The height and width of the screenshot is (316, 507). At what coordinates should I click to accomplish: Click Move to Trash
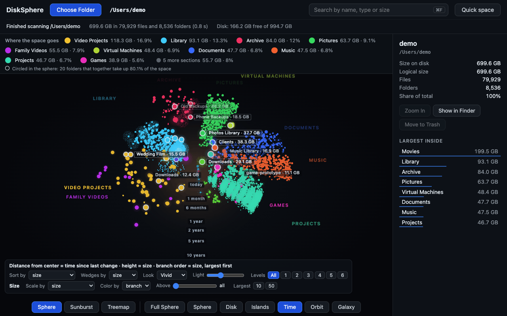pos(422,124)
